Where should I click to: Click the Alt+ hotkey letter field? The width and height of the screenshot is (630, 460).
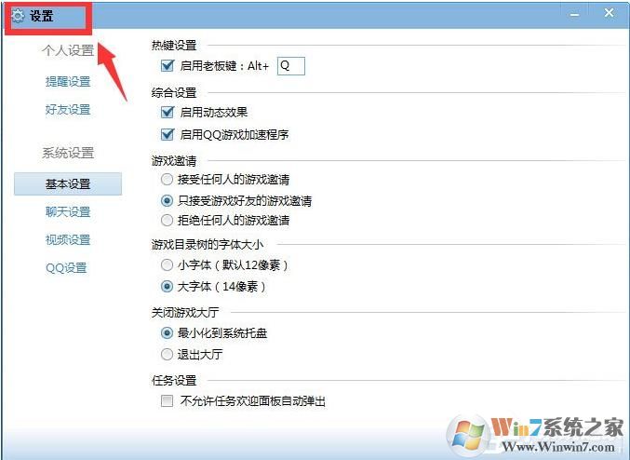point(291,66)
